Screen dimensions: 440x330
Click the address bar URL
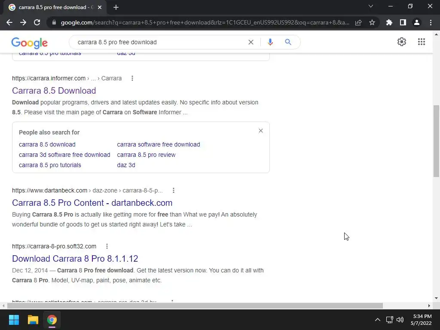(205, 22)
